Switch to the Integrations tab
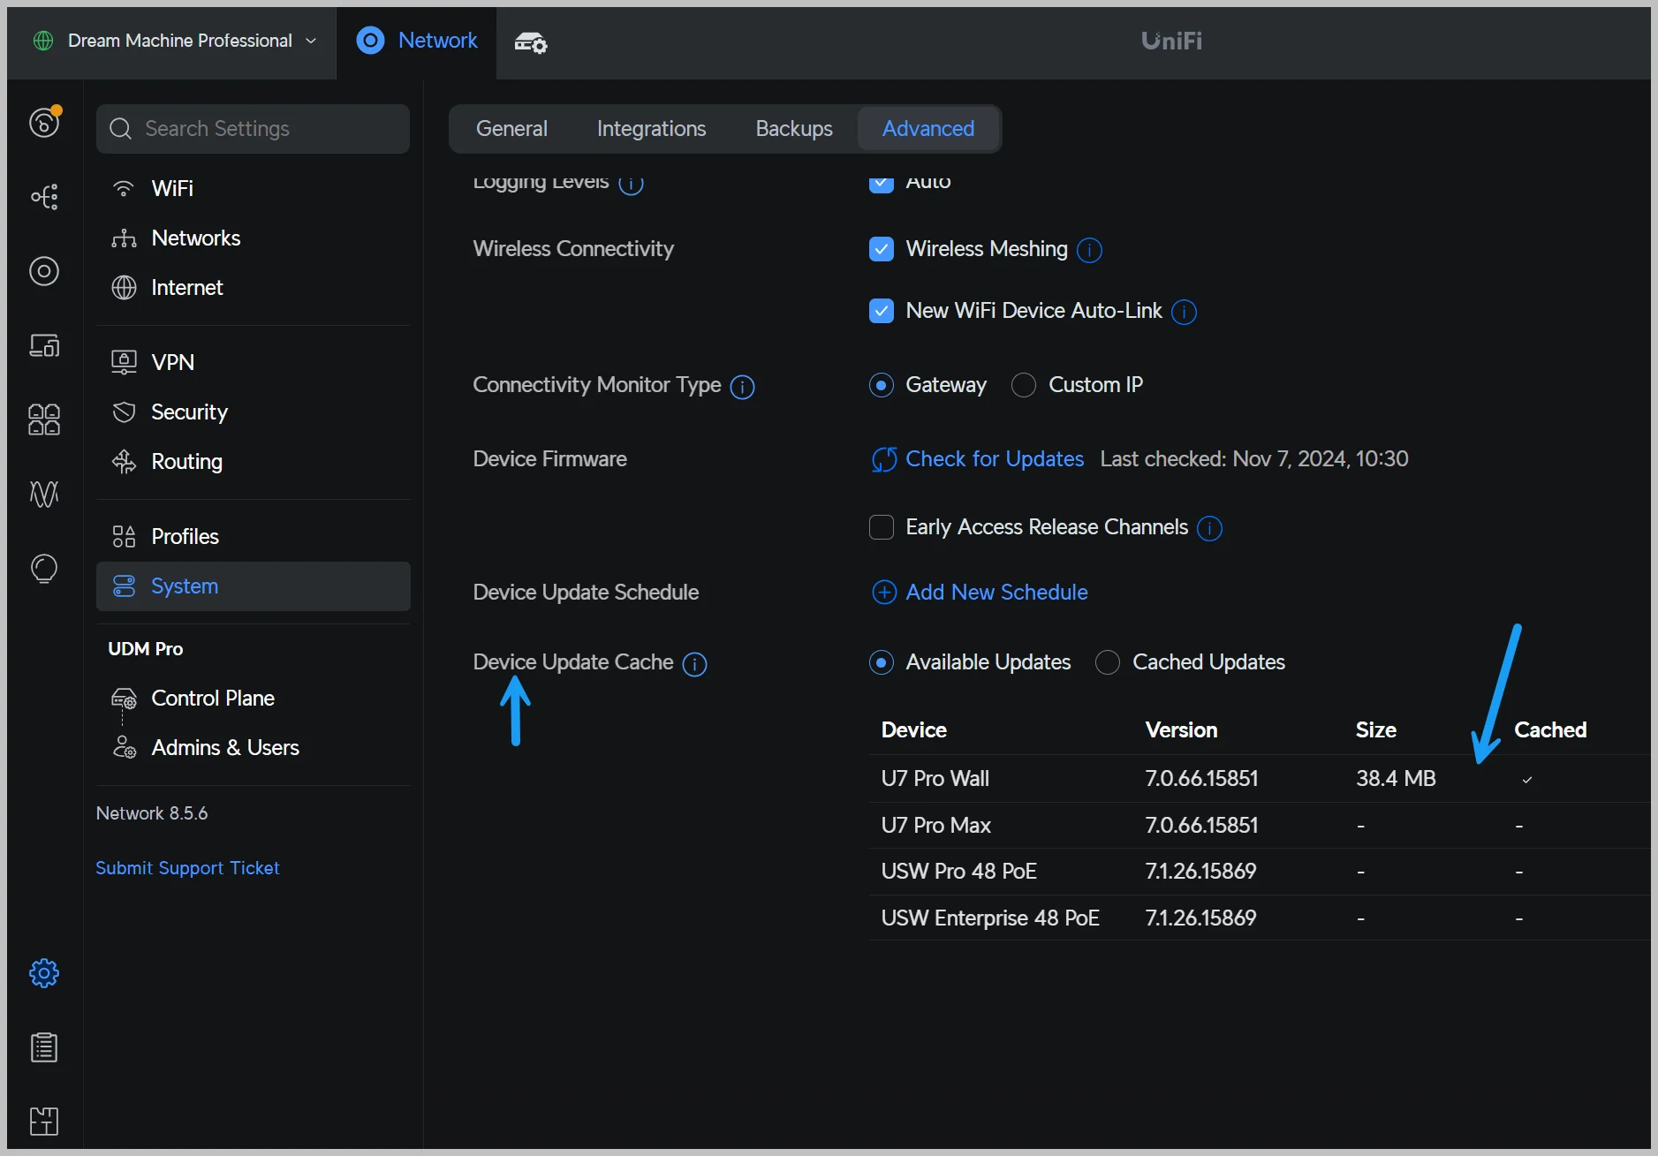Screen dimensions: 1658x1156 [651, 129]
